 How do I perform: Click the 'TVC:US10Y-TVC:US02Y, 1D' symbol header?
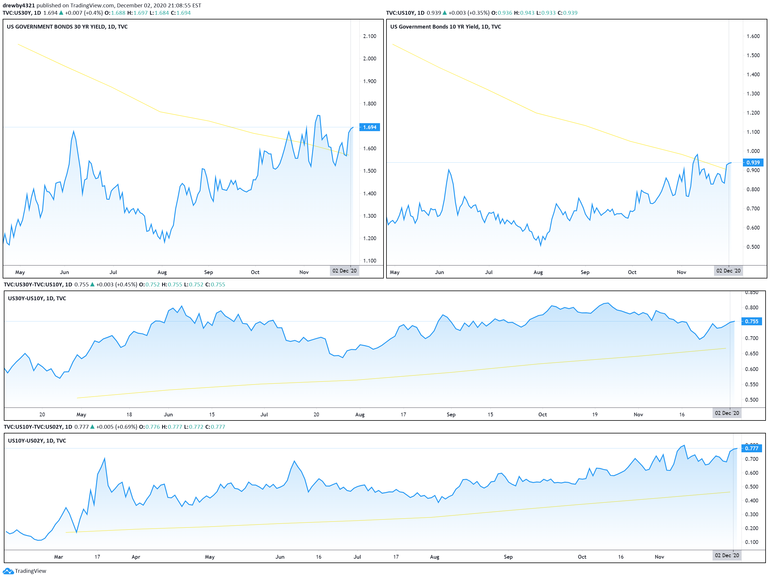[x=38, y=427]
